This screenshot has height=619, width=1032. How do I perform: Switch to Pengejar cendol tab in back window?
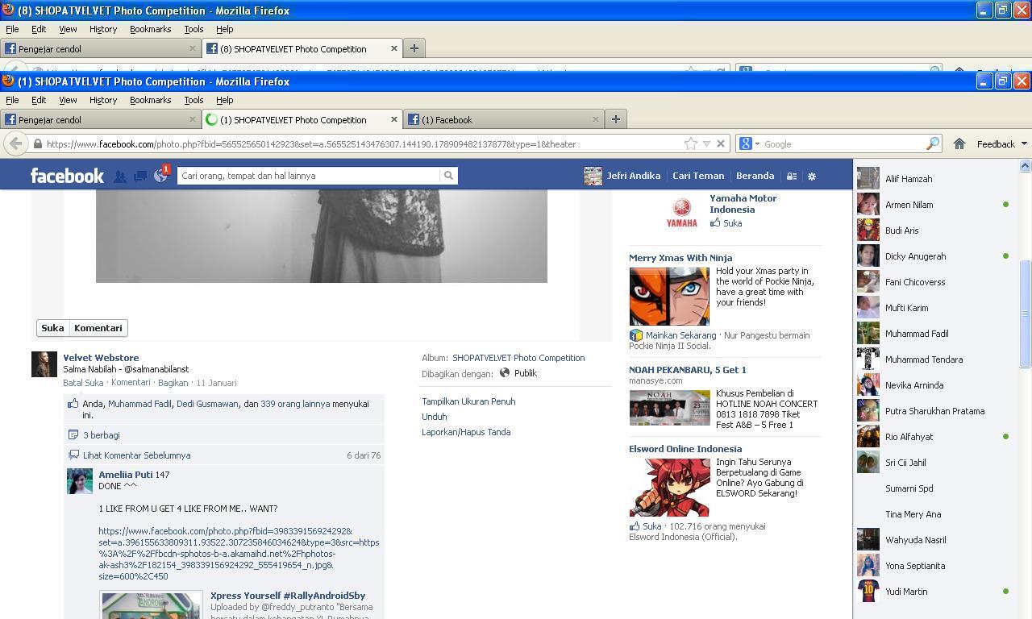pos(101,48)
